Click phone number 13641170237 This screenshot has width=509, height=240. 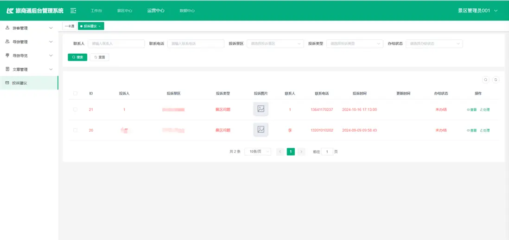point(322,110)
